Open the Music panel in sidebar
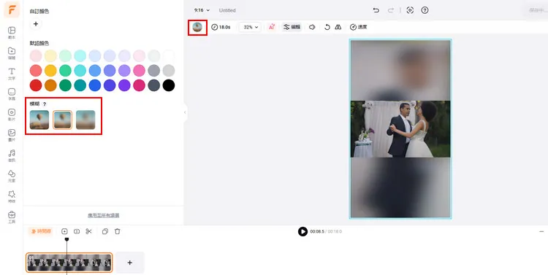 [12, 155]
